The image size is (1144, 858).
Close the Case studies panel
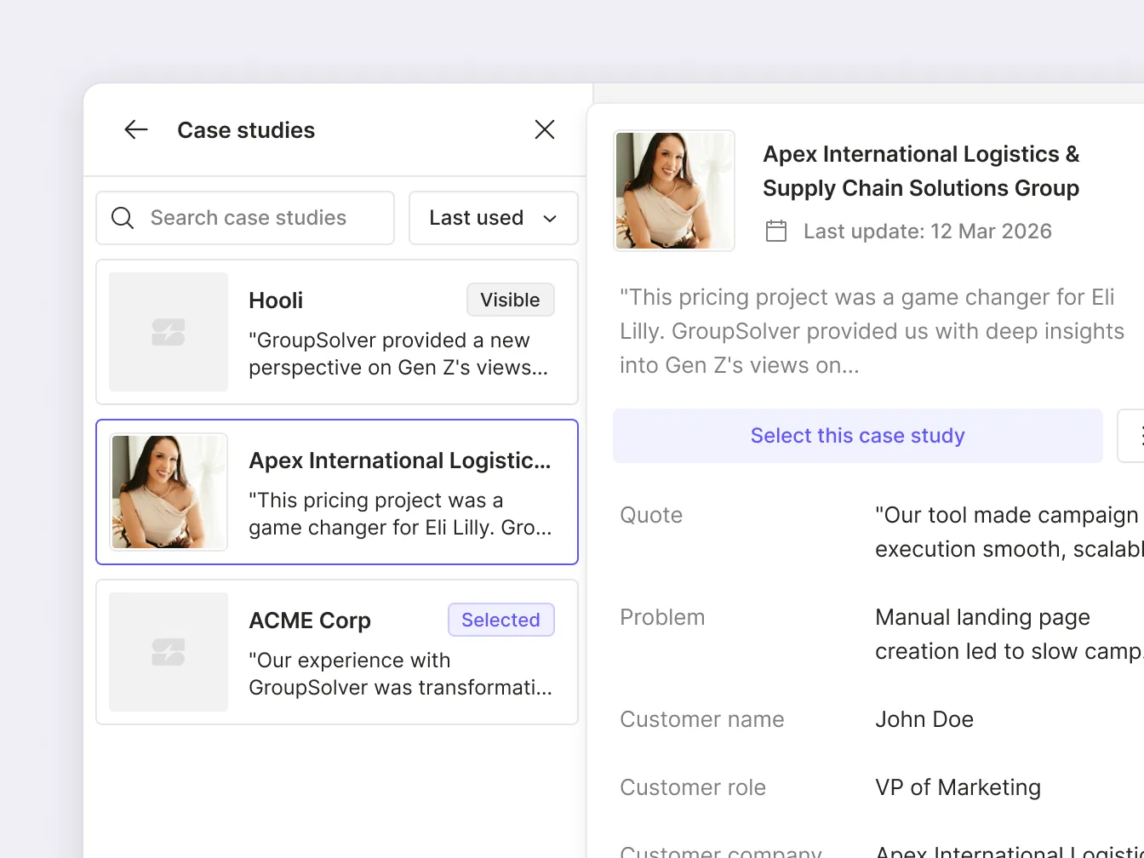[545, 129]
